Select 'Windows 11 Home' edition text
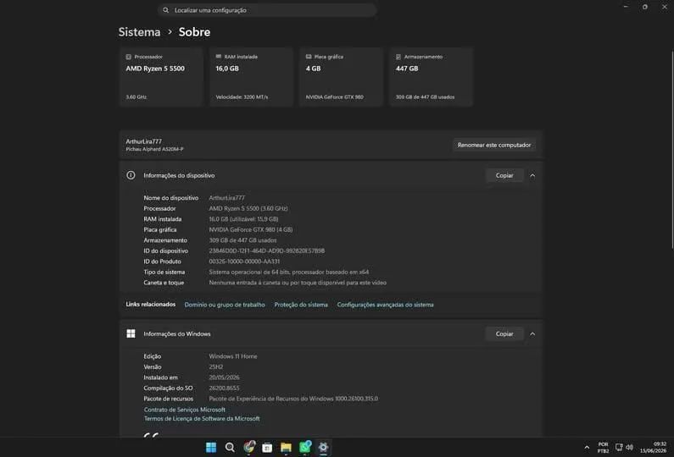This screenshot has width=674, height=457. 233,356
